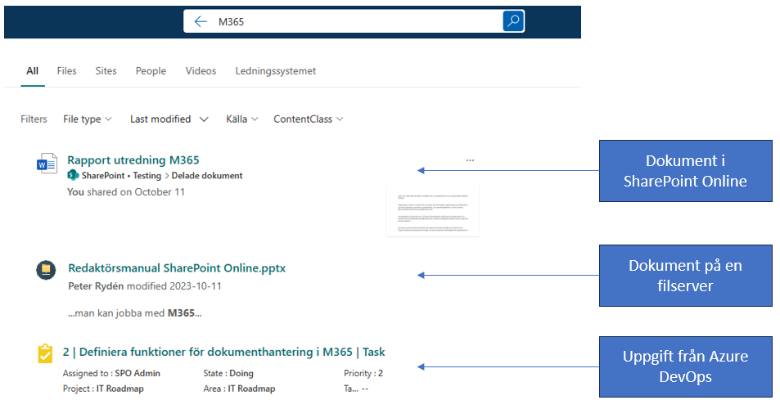Click 'State : Doing' text

(x=228, y=373)
